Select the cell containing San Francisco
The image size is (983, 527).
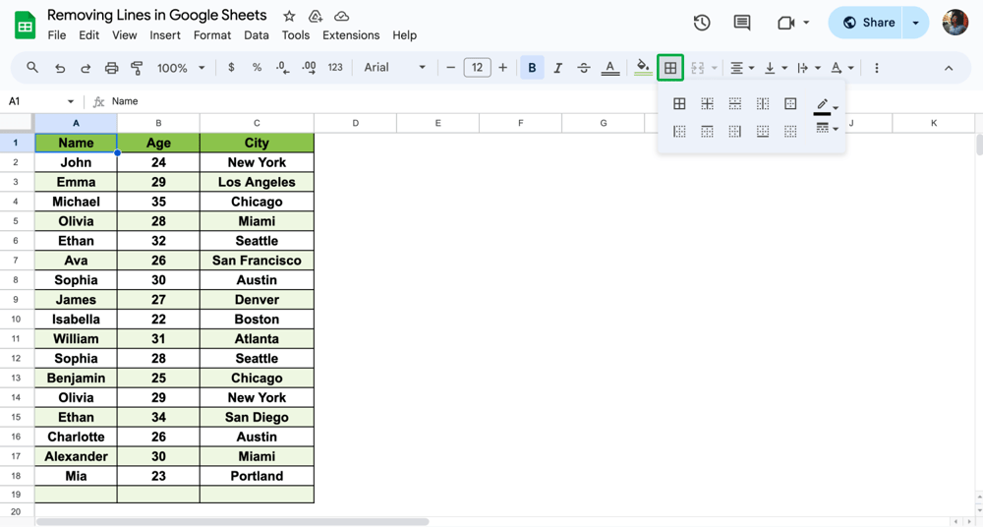pos(257,261)
